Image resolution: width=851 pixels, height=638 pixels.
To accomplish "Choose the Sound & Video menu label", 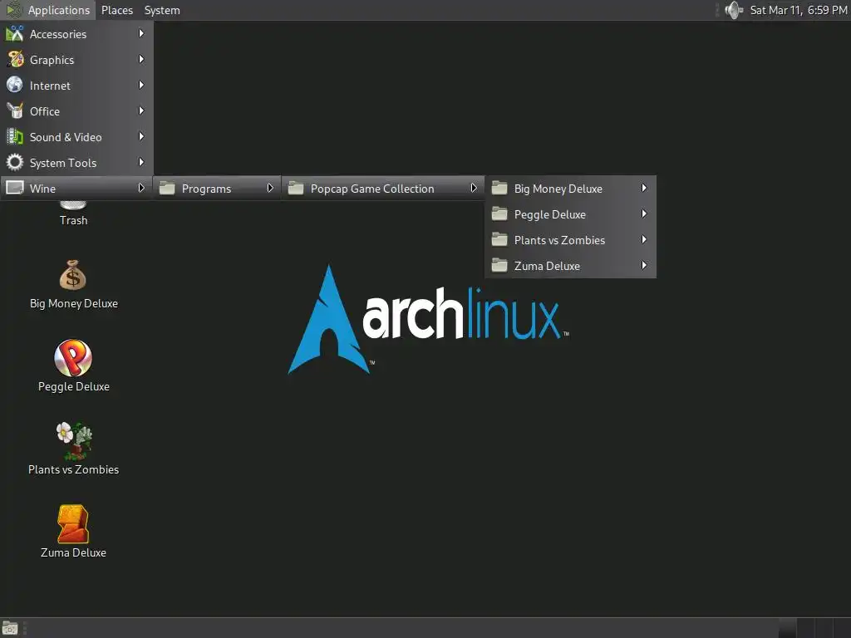I will point(66,137).
